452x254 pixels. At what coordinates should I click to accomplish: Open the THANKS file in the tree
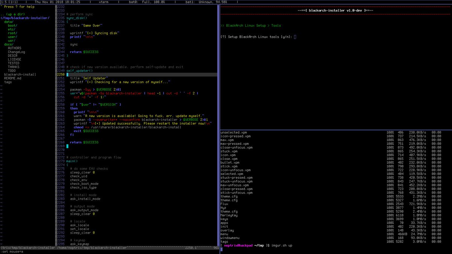(14, 67)
